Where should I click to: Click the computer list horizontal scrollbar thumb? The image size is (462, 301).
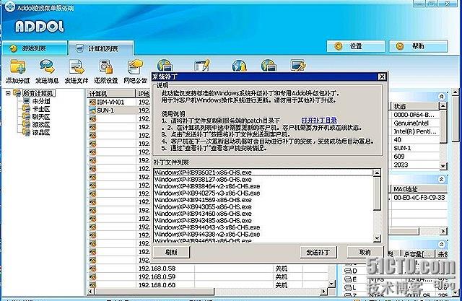pos(154,292)
